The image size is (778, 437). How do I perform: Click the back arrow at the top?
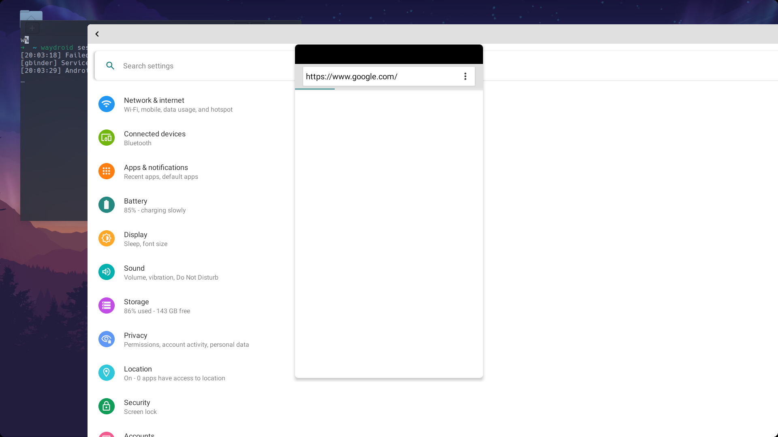coord(97,34)
